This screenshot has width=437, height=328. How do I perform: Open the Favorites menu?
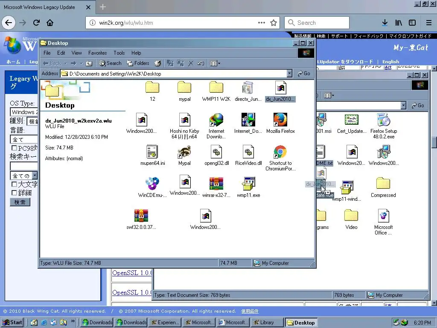98,53
